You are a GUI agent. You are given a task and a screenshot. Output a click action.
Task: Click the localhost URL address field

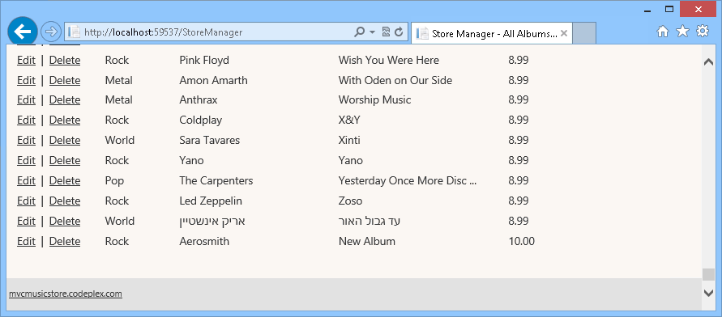(x=210, y=32)
